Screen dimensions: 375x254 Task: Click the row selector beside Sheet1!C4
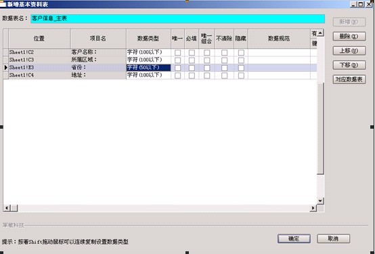click(x=6, y=75)
